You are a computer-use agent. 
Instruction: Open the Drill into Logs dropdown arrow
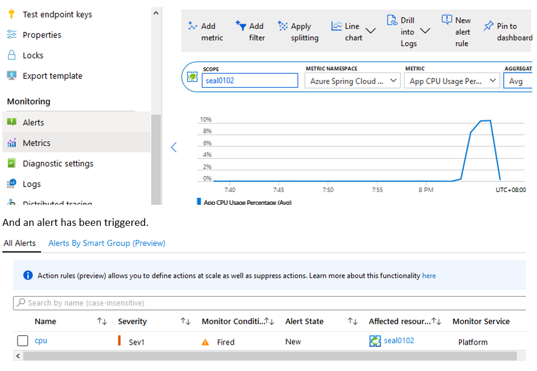(x=425, y=31)
